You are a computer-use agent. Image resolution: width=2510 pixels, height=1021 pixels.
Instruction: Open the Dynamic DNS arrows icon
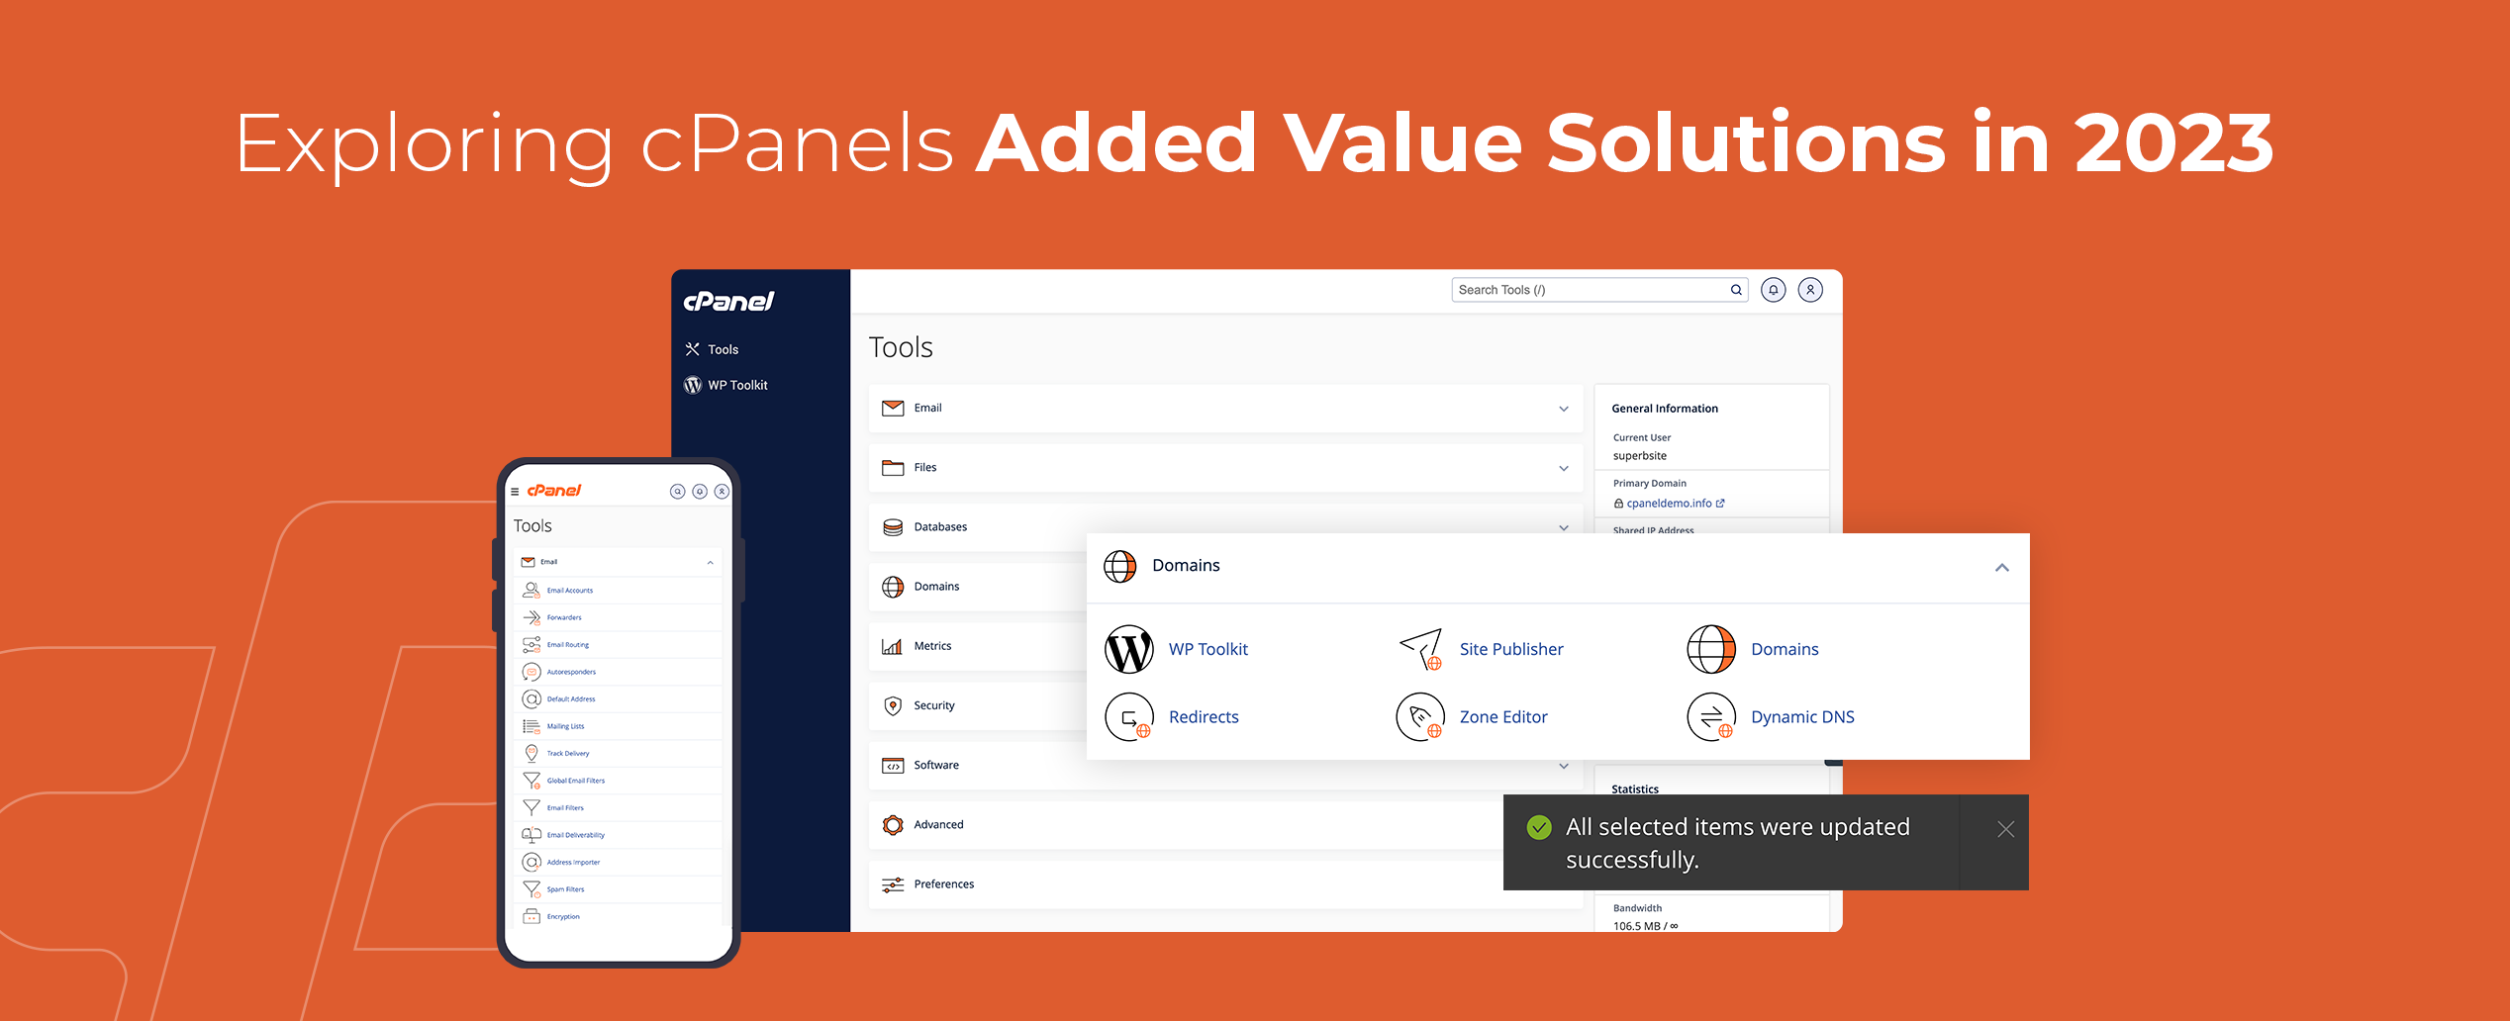pyautogui.click(x=1711, y=716)
